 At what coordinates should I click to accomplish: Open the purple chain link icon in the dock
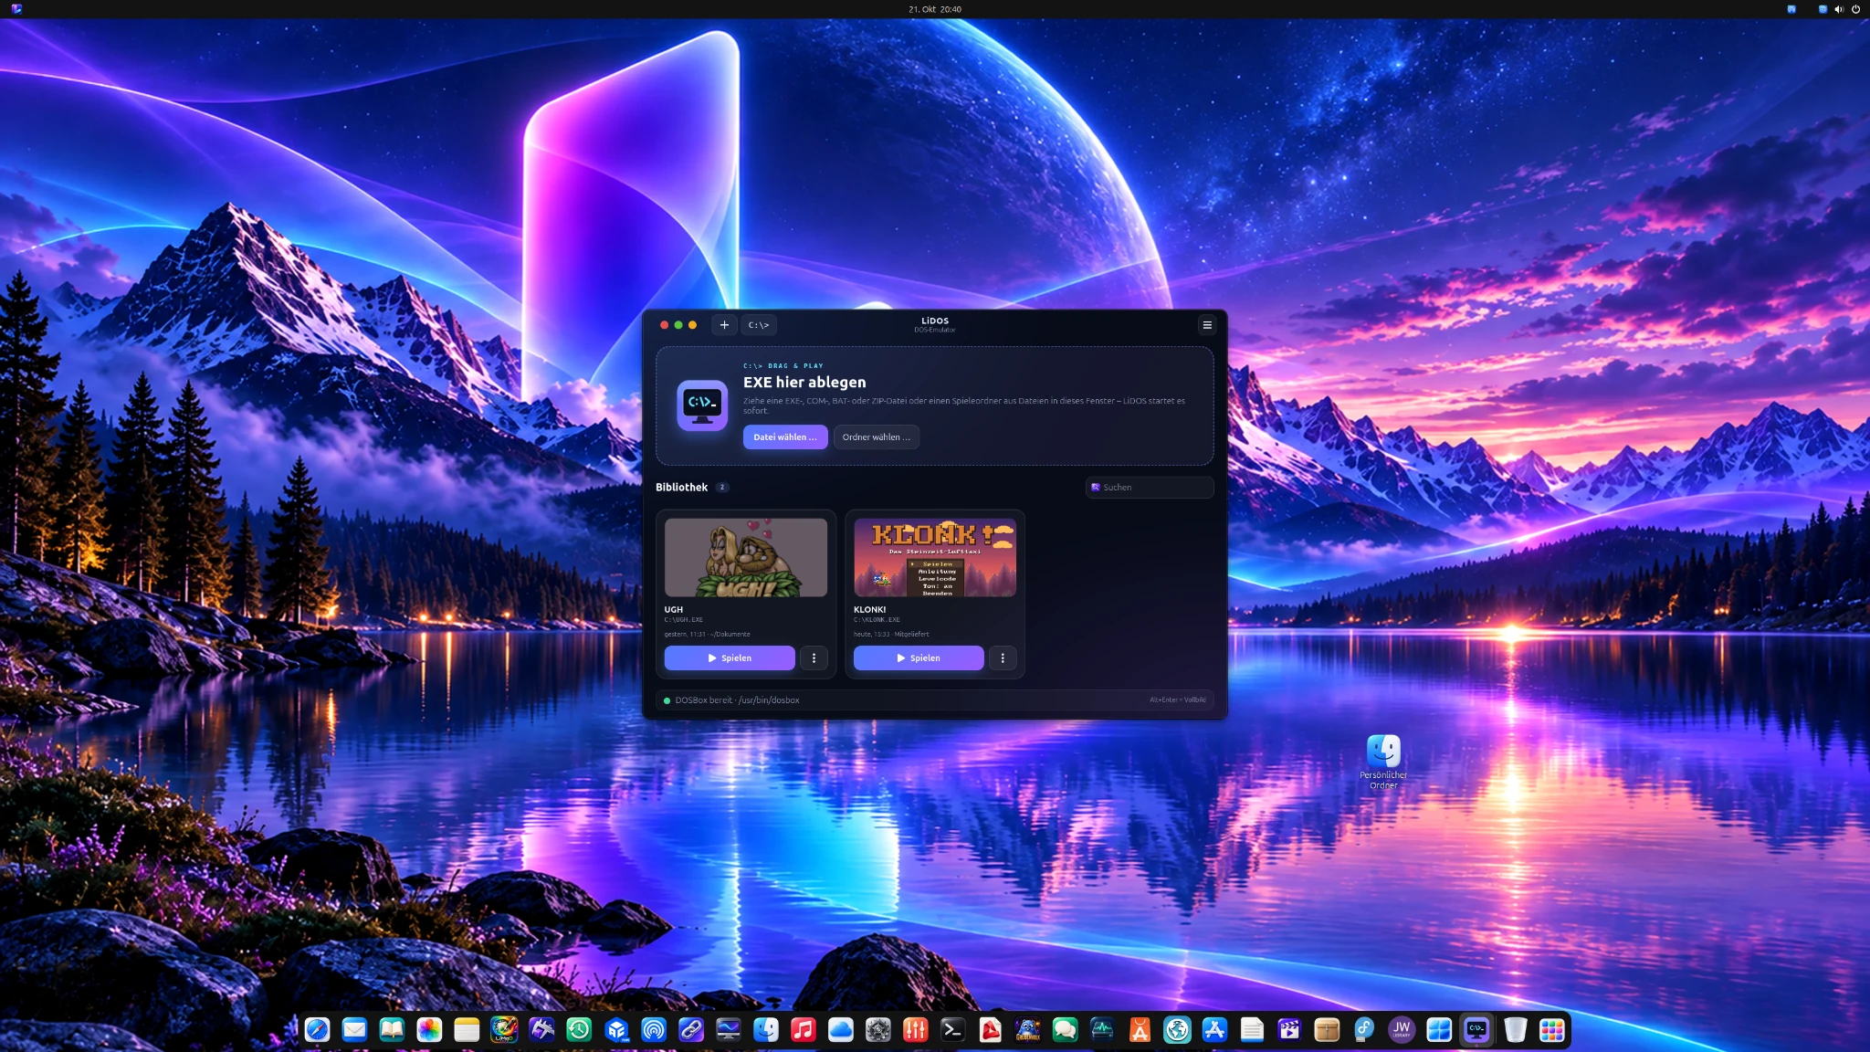[x=691, y=1030]
